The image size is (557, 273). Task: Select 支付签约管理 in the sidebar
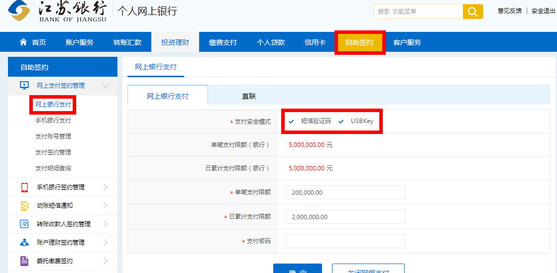click(x=53, y=152)
